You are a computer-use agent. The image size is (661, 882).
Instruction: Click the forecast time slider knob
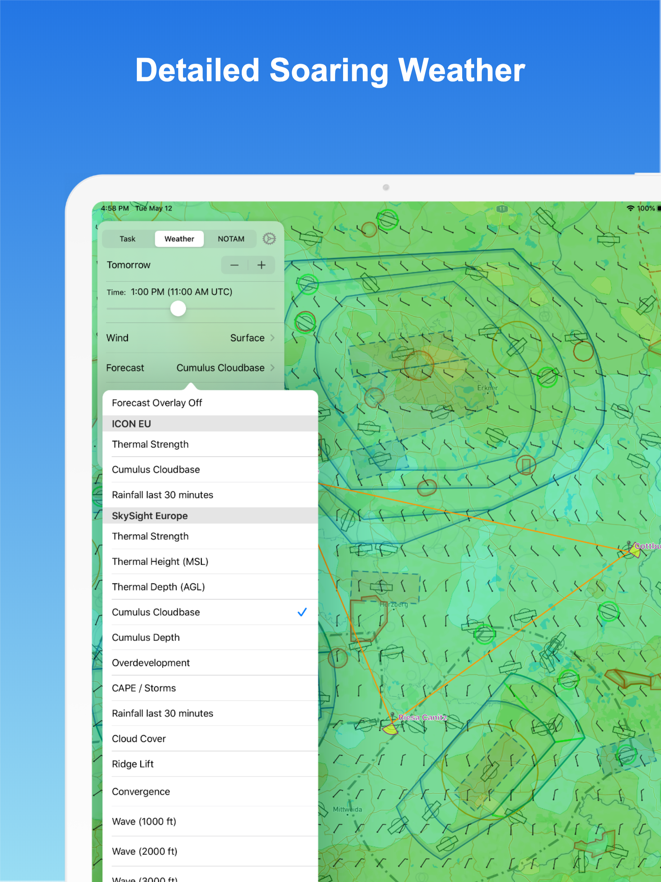178,309
